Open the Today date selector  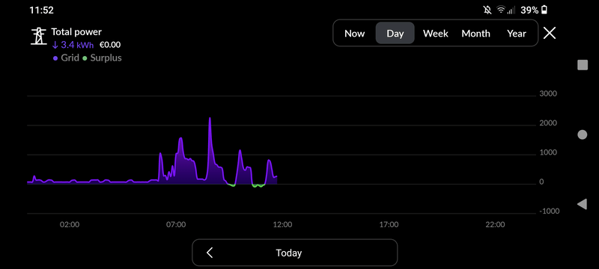click(289, 253)
